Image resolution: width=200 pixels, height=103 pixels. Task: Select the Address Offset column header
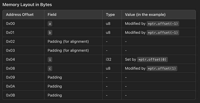click(20, 14)
